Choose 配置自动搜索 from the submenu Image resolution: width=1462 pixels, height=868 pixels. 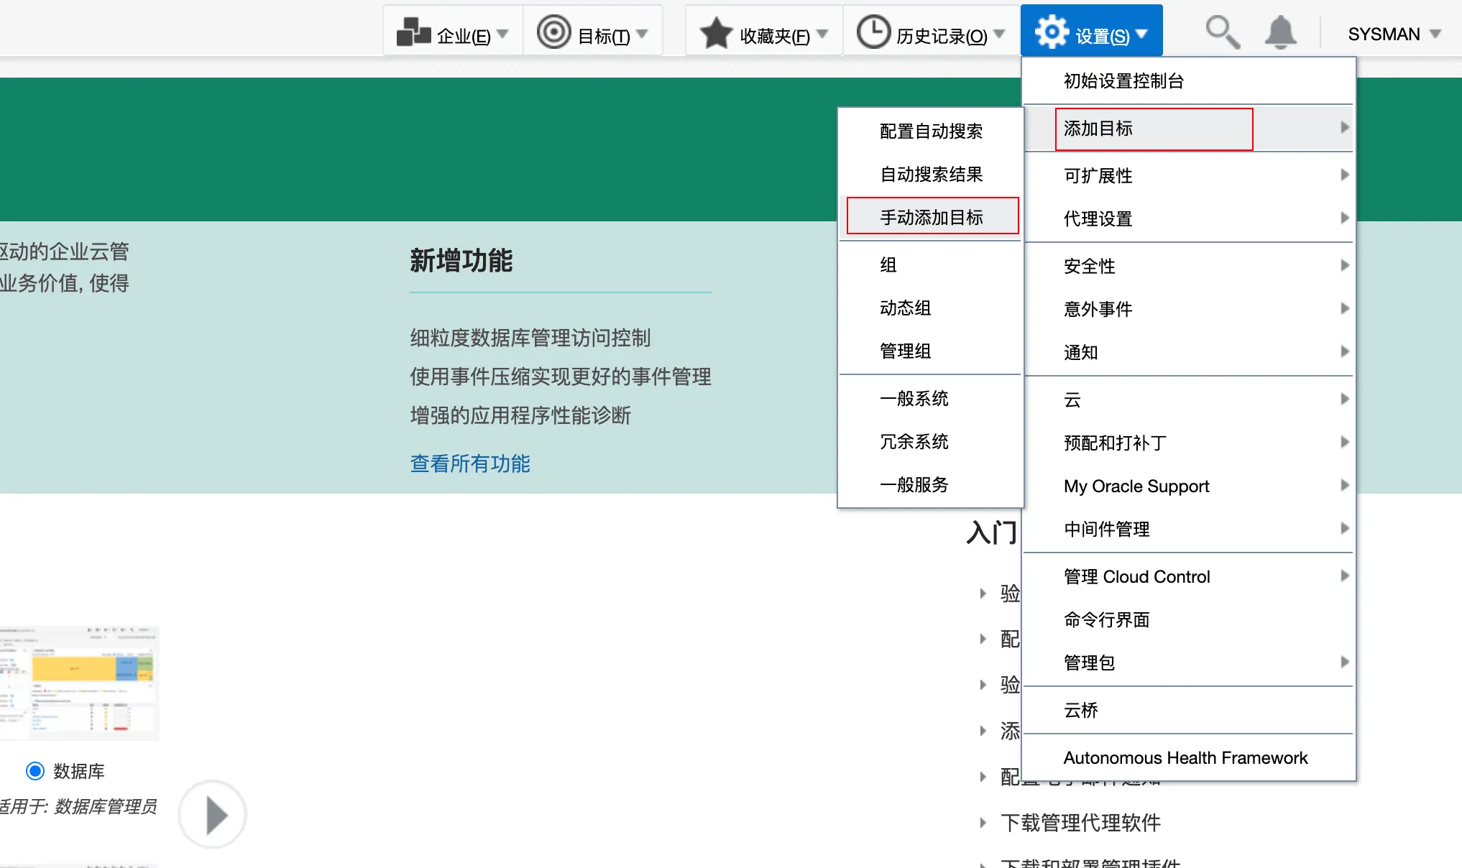930,131
